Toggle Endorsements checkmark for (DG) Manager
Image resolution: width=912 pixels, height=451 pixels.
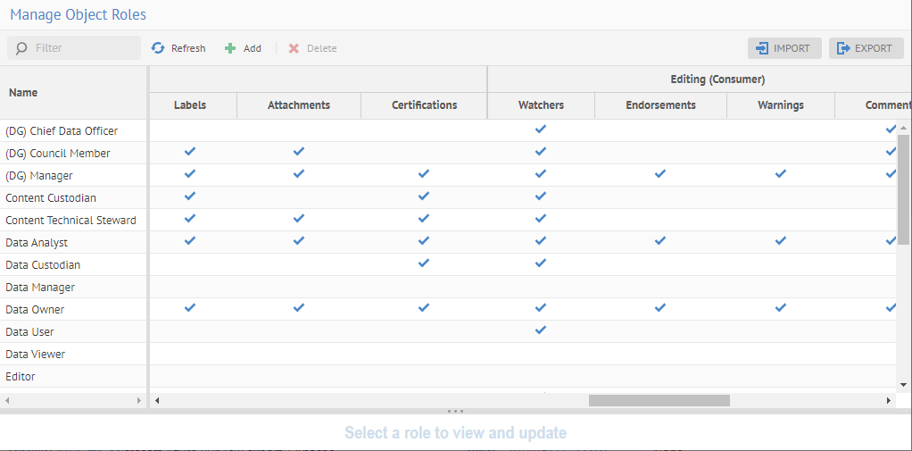pyautogui.click(x=660, y=174)
